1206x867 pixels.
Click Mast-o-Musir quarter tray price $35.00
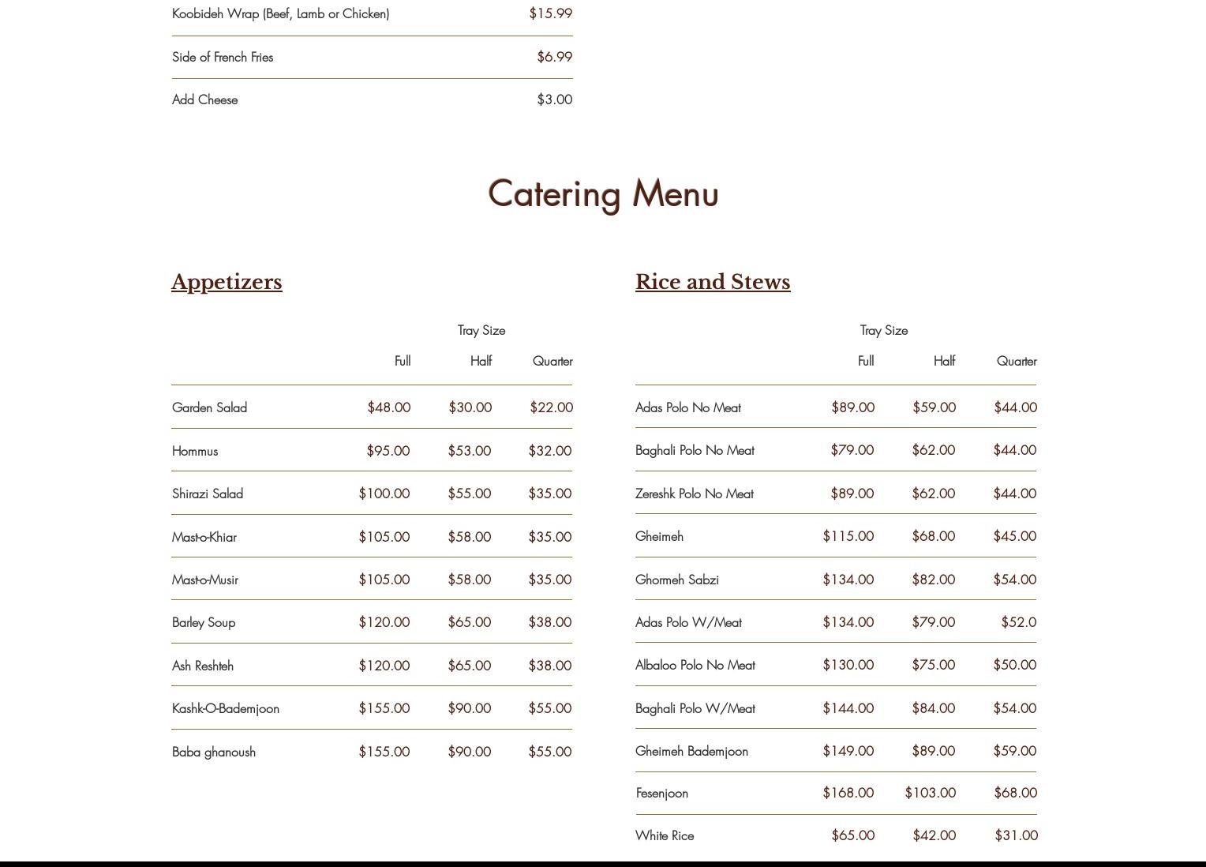click(549, 580)
